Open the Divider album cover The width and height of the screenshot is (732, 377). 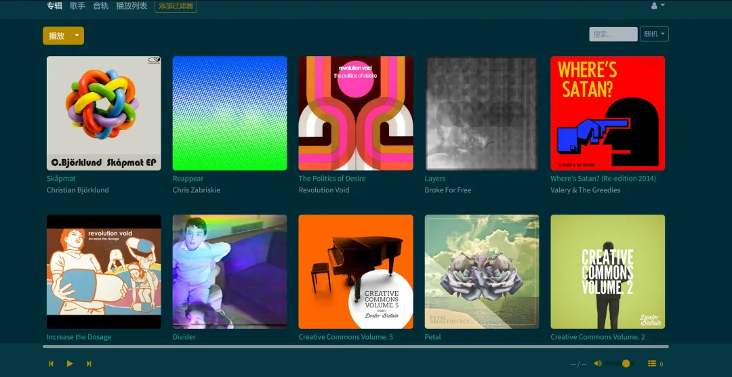[x=230, y=271]
